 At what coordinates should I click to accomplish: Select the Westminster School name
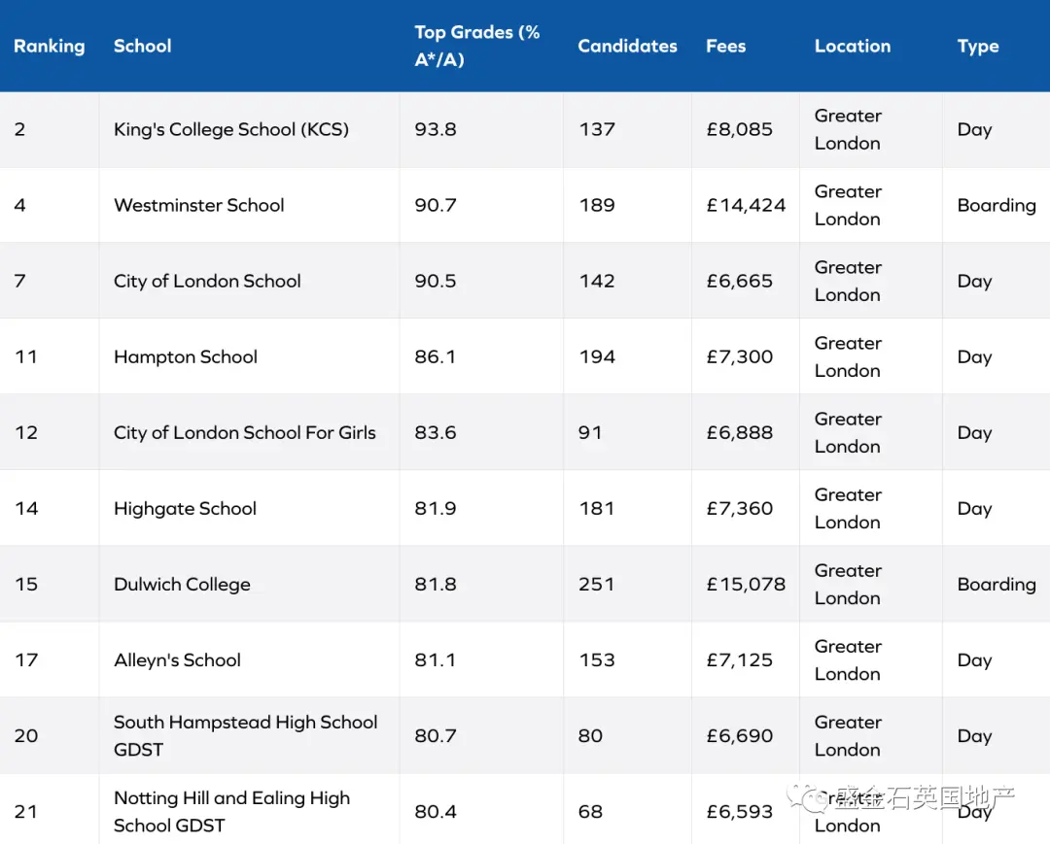[x=199, y=205]
